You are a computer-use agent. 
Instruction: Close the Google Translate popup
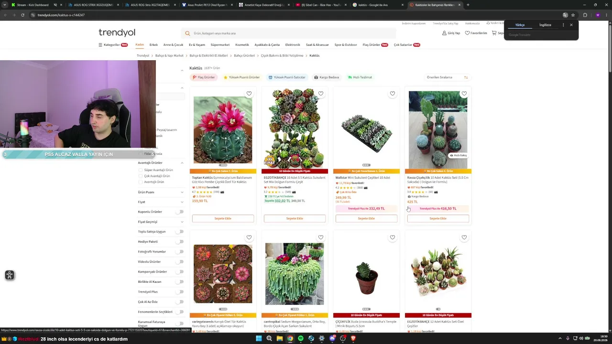pyautogui.click(x=571, y=25)
